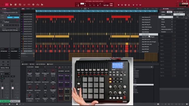
Task: Expand the Native Instruments submenu
Action: pos(166,29)
